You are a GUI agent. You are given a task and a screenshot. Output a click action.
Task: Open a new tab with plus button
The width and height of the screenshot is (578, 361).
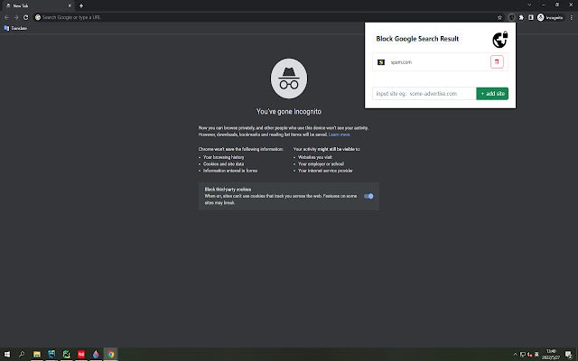(81, 5)
